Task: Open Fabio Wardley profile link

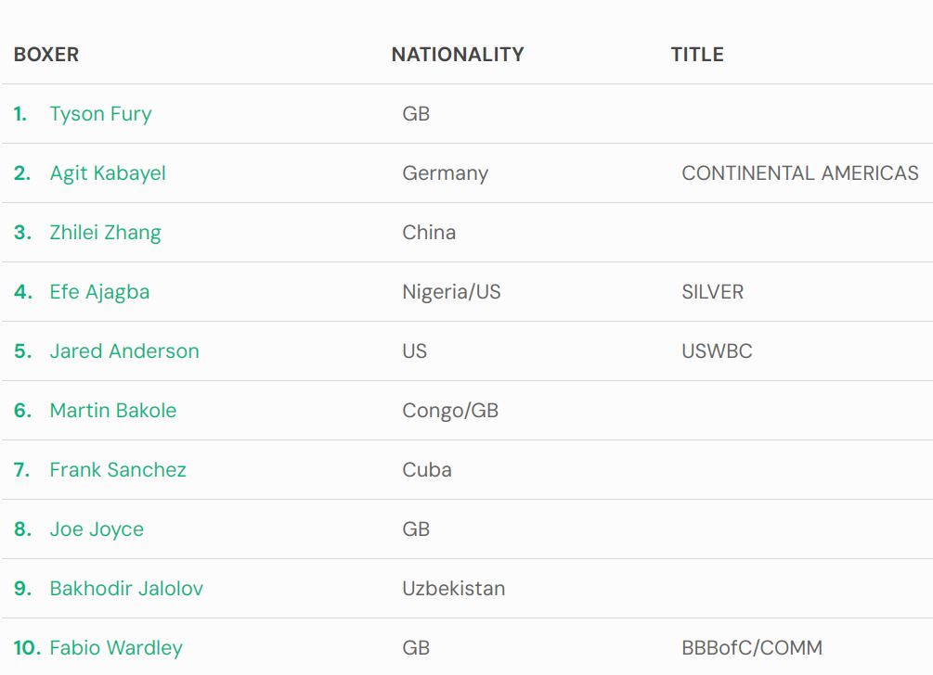Action: [116, 648]
